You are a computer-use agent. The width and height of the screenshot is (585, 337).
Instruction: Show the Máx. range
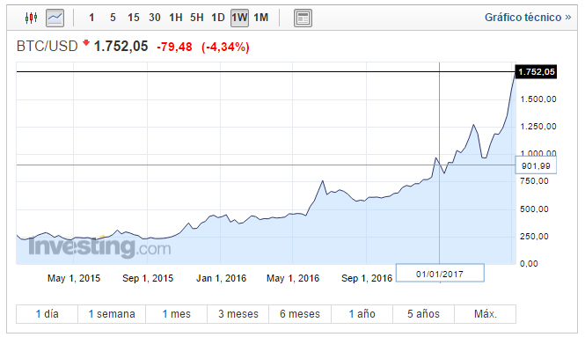click(485, 314)
